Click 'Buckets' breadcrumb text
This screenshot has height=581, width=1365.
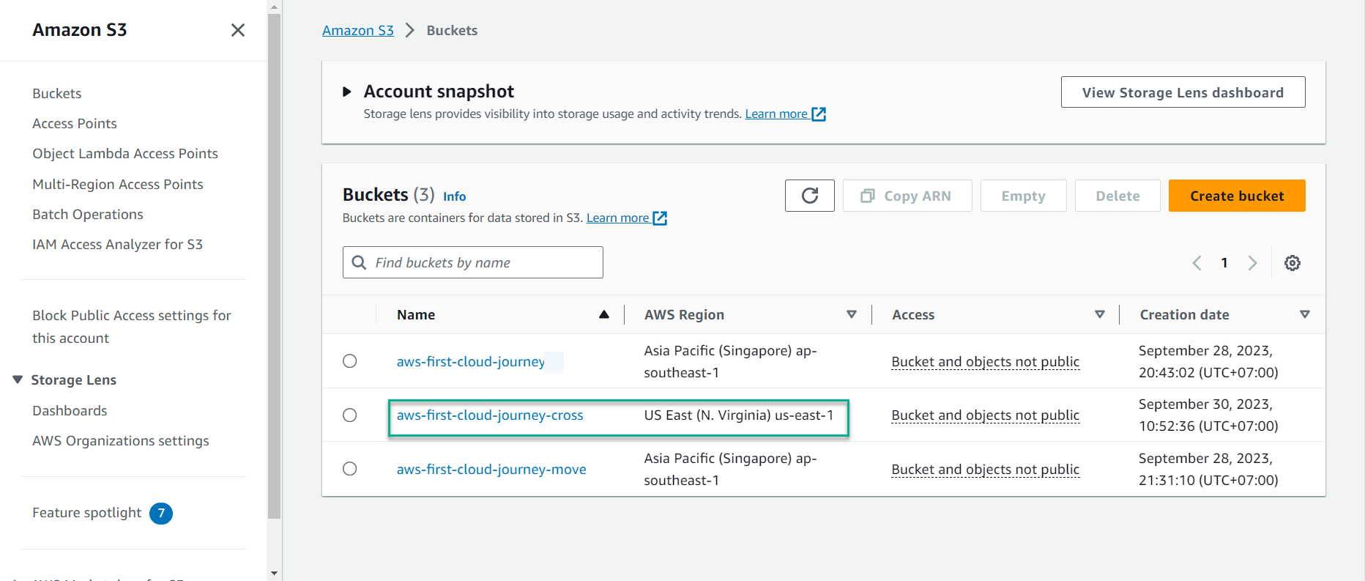[452, 31]
